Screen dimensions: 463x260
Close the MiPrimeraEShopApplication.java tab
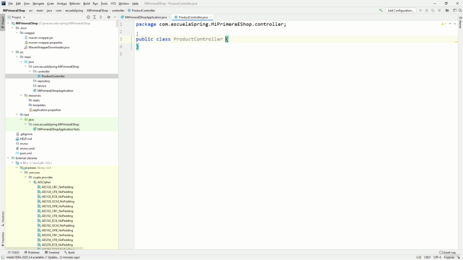click(x=169, y=17)
